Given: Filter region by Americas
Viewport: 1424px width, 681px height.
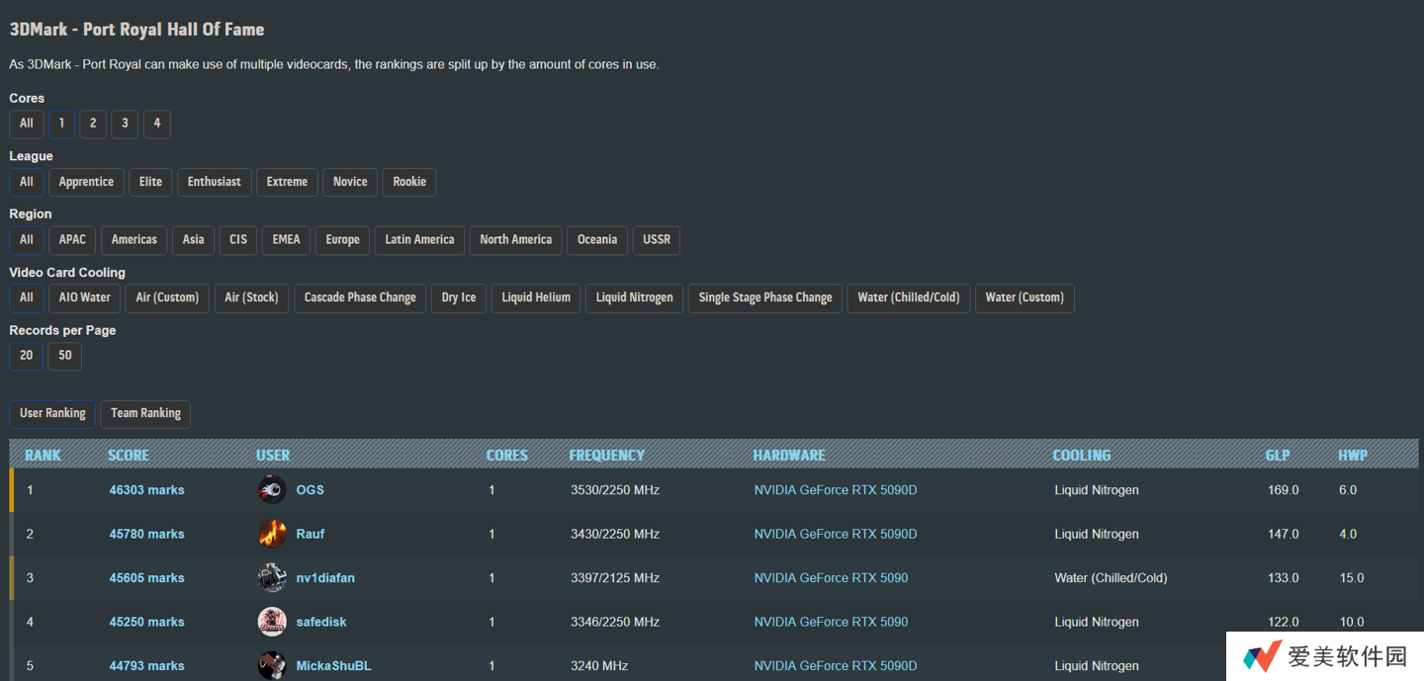Looking at the screenshot, I should [x=134, y=240].
